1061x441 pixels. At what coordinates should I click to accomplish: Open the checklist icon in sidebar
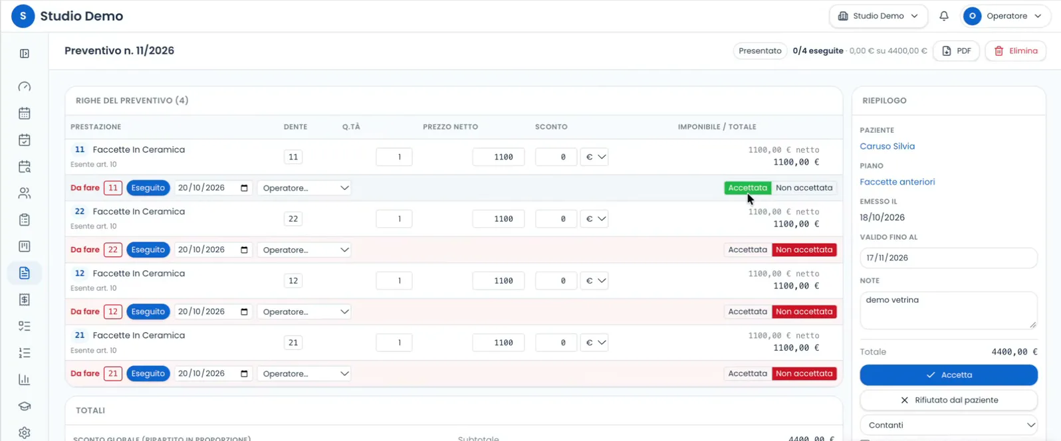[x=25, y=326]
